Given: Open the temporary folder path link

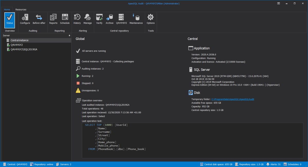Looking at the screenshot, I should point(233,99).
